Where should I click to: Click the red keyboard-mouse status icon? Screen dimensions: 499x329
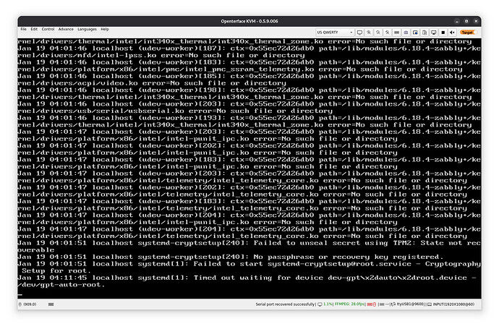(372, 304)
